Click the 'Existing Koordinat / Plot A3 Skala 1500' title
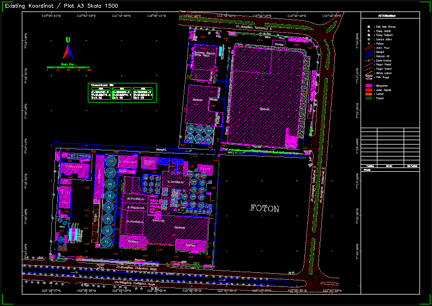The image size is (432, 306). (x=62, y=6)
